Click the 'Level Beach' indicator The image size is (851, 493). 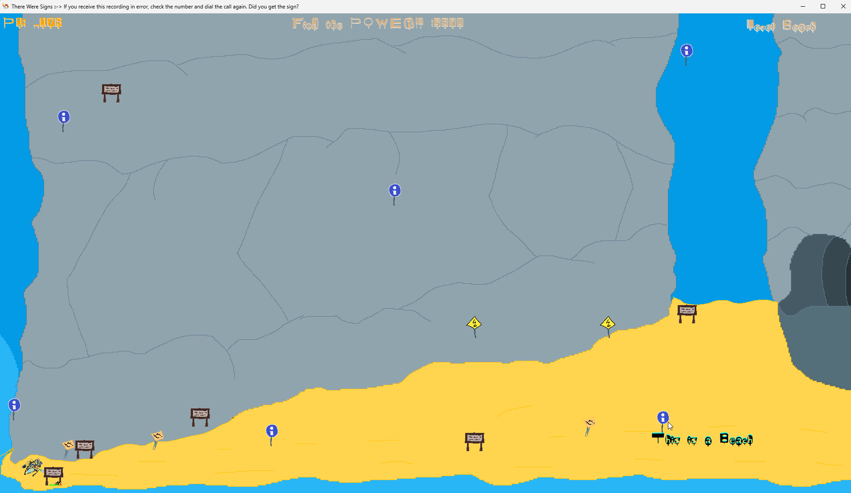coord(781,26)
